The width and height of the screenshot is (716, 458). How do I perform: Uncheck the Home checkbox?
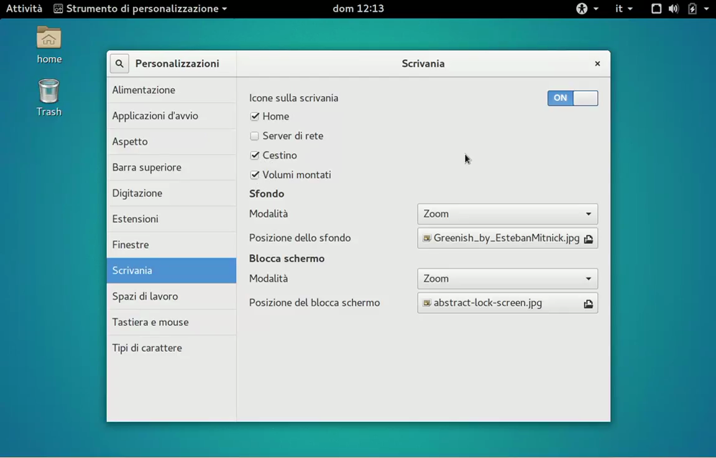tap(255, 117)
